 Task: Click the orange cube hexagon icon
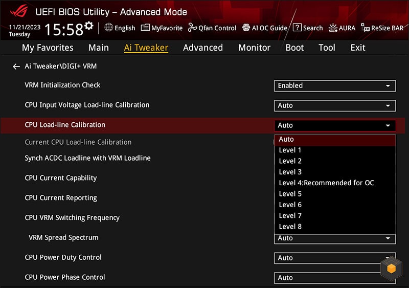391,269
